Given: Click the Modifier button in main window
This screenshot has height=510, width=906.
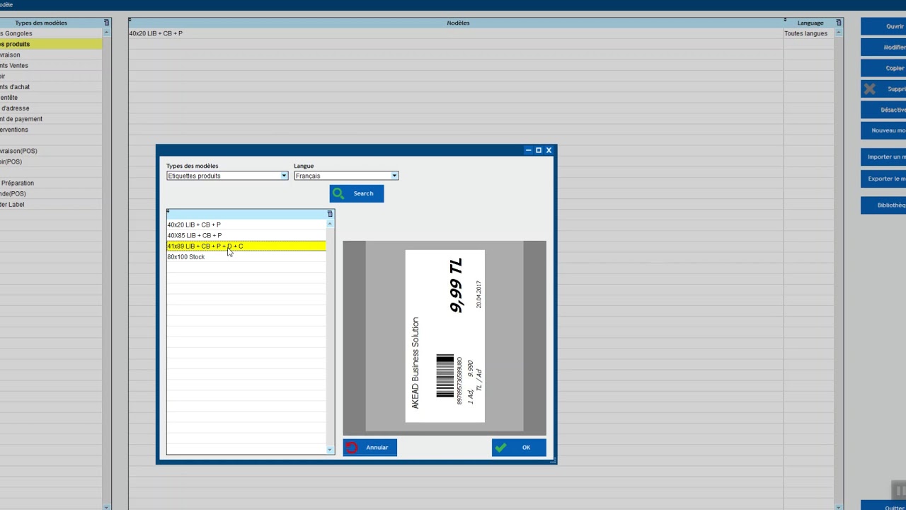Looking at the screenshot, I should (x=883, y=47).
